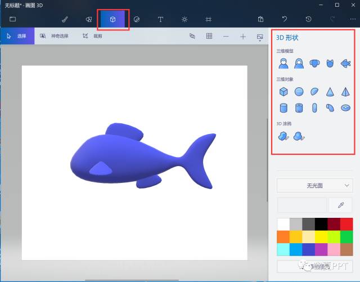
Task: Select the sharp-edge 3D doodle tool
Action: pyautogui.click(x=283, y=136)
